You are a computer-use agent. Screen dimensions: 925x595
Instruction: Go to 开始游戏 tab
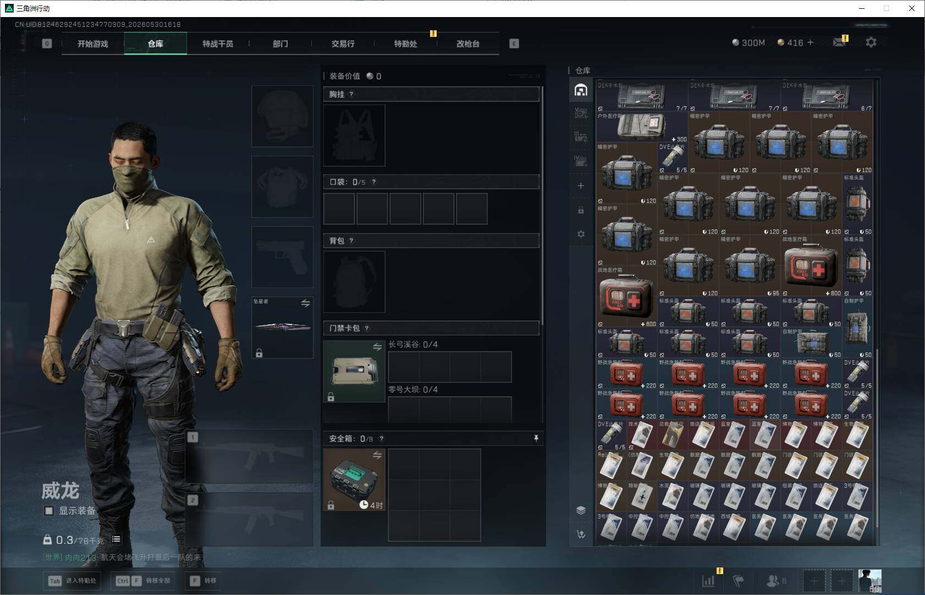click(93, 43)
